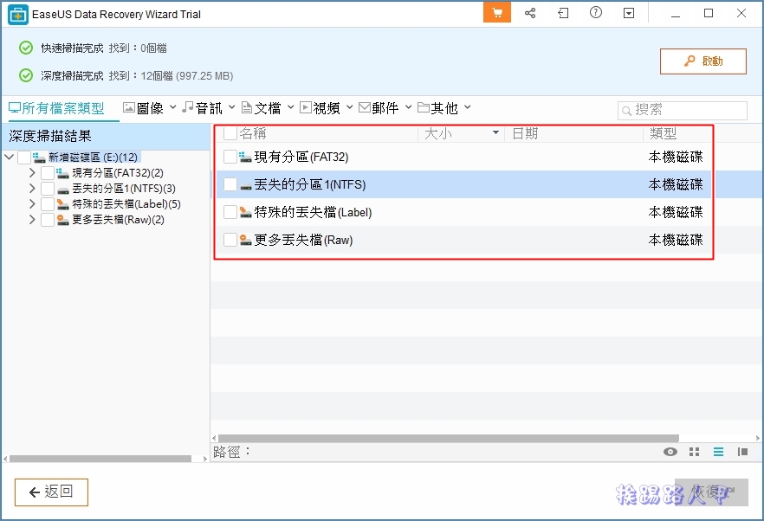Click drive icon of 更多丟失檔(Raw) in the file list
The image size is (764, 521).
246,240
